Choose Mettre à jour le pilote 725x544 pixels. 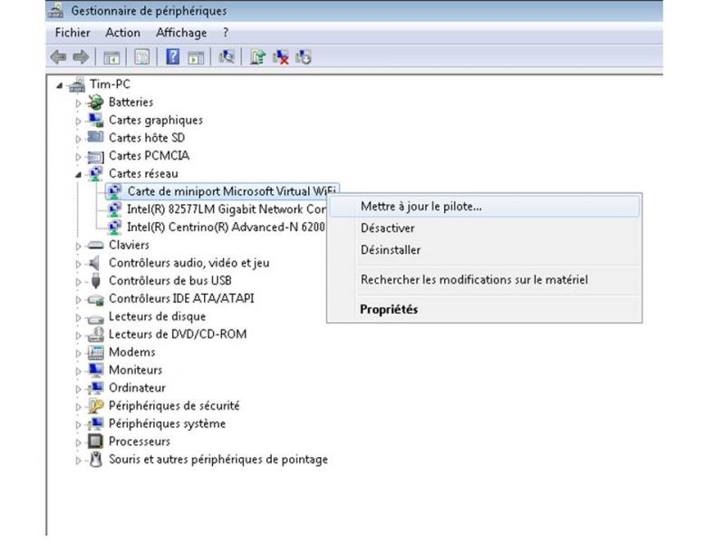click(x=420, y=206)
